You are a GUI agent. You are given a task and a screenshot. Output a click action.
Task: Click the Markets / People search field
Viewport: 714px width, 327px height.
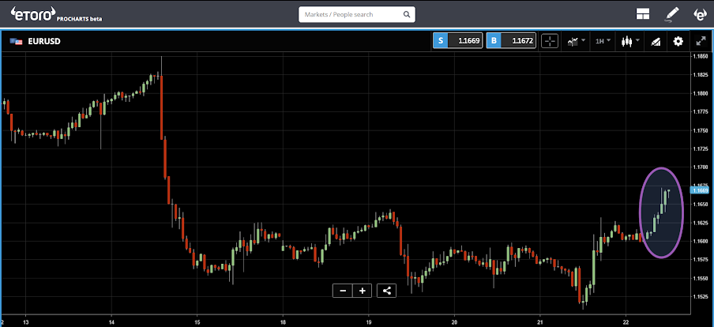pos(356,14)
